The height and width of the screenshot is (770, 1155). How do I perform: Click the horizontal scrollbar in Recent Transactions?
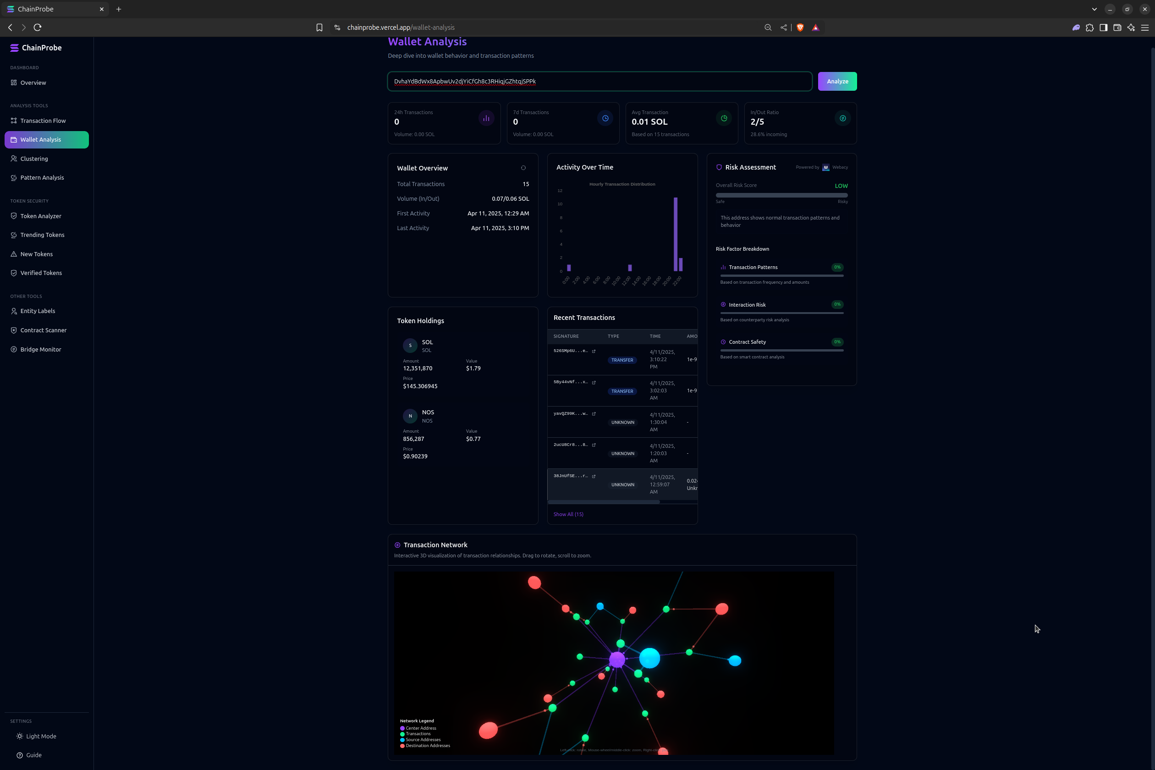point(604,502)
